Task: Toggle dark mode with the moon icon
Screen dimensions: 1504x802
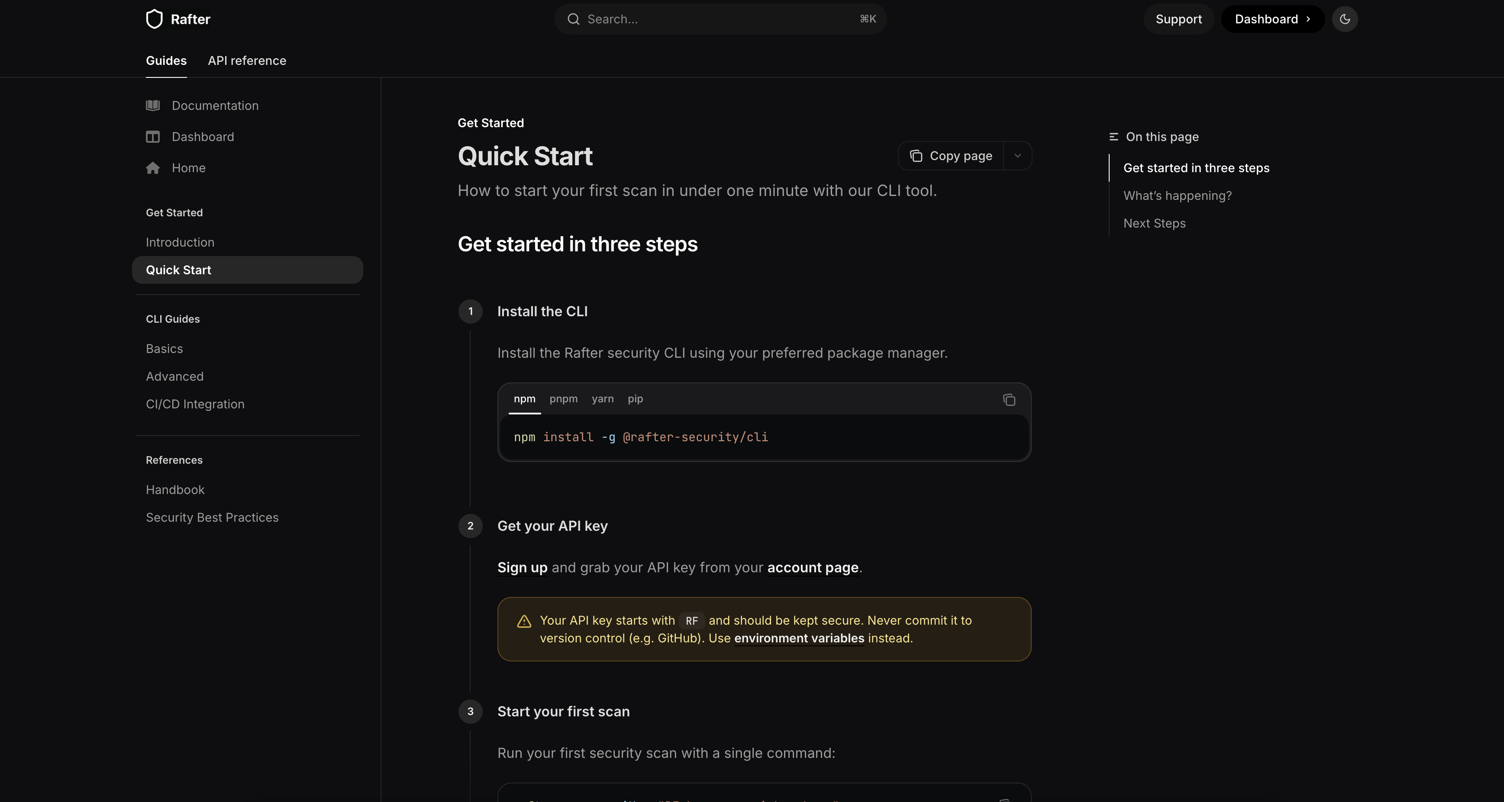Action: coord(1345,19)
